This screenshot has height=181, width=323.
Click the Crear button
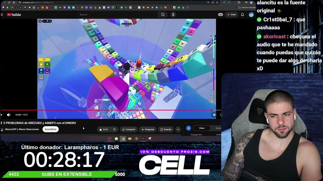(x=232, y=15)
